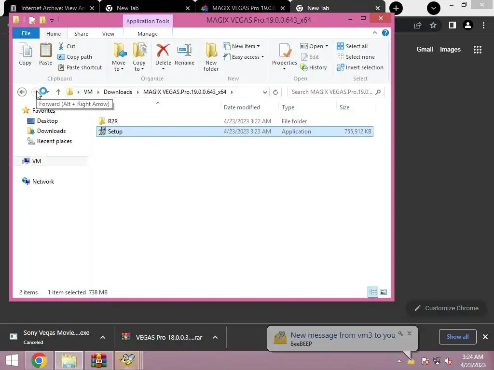Click the Cut scissors command
The image size is (494, 370).
click(67, 46)
